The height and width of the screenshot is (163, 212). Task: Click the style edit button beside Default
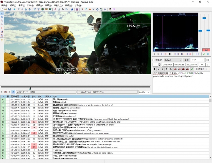tap(186, 60)
